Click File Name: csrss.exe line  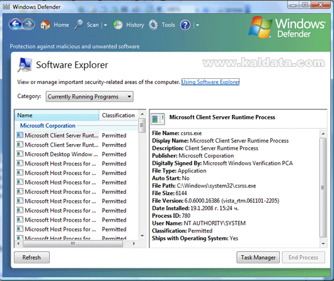click(177, 133)
